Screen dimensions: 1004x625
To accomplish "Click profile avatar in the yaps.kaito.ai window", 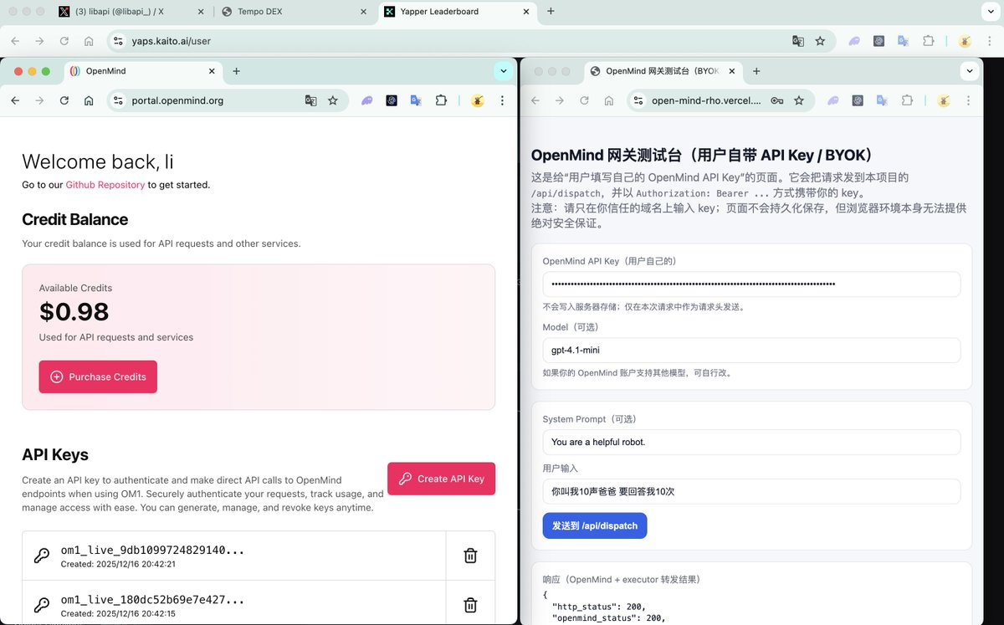I will click(x=965, y=41).
